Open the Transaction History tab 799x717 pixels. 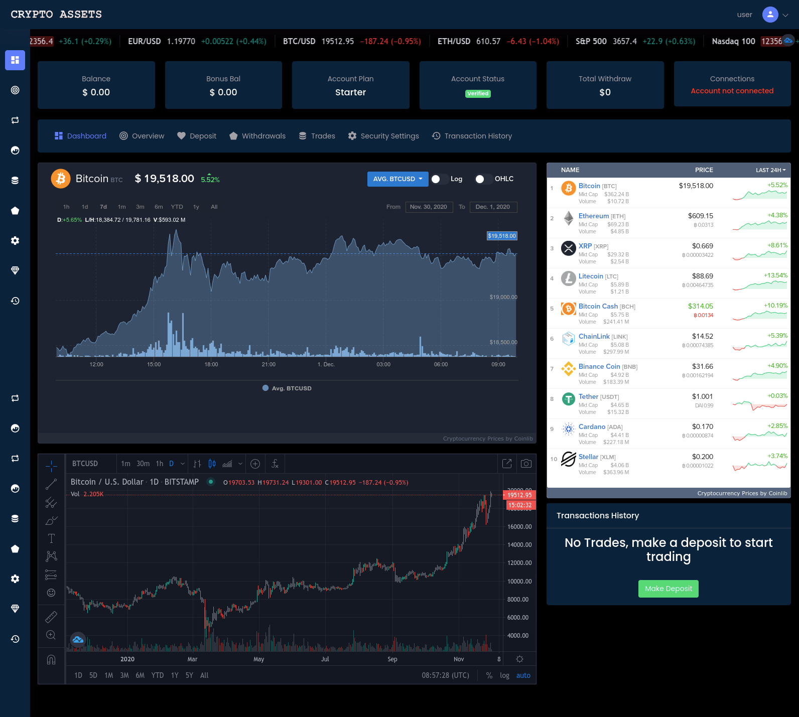[472, 136]
